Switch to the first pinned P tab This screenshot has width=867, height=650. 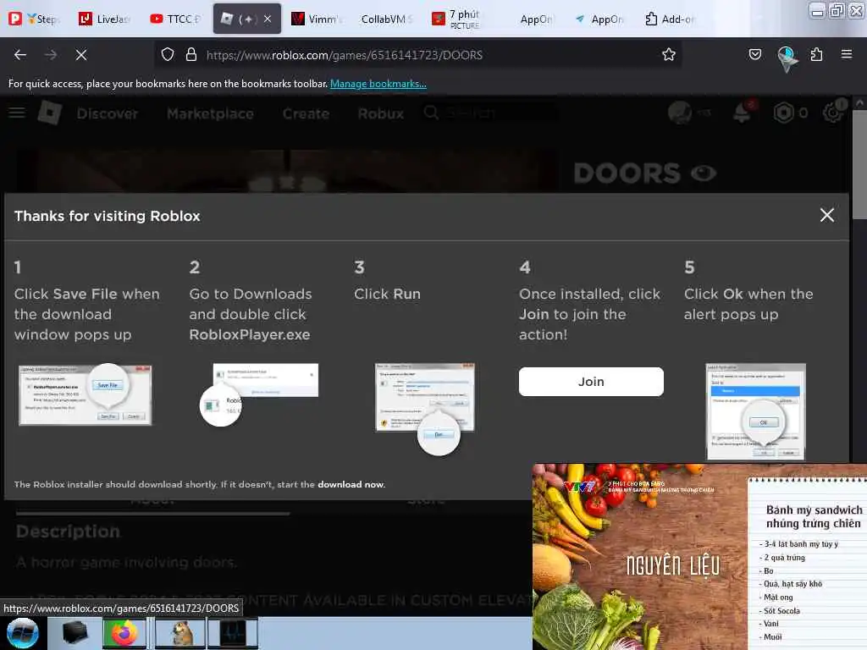click(x=15, y=19)
